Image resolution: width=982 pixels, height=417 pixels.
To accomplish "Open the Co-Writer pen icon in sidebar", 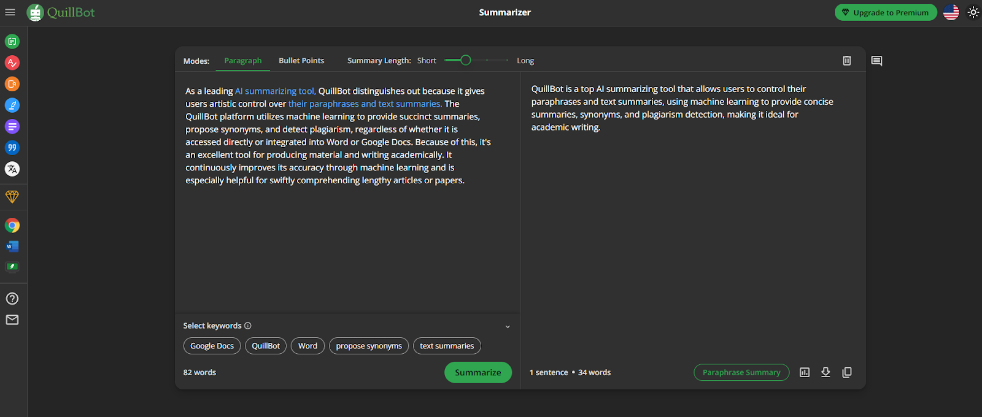I will tap(12, 105).
